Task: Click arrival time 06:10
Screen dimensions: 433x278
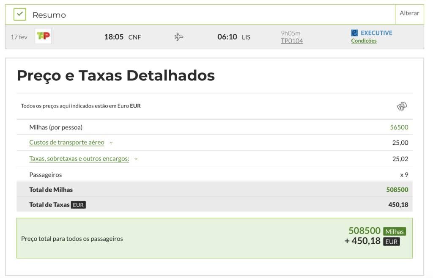Action: tap(227, 37)
